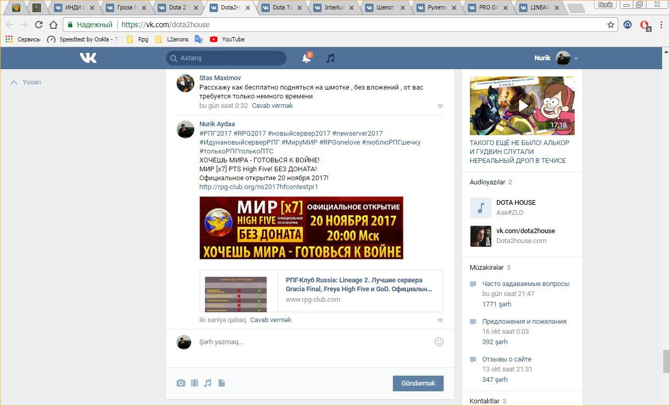Switch to the Dota 2 browser tab

(179, 8)
